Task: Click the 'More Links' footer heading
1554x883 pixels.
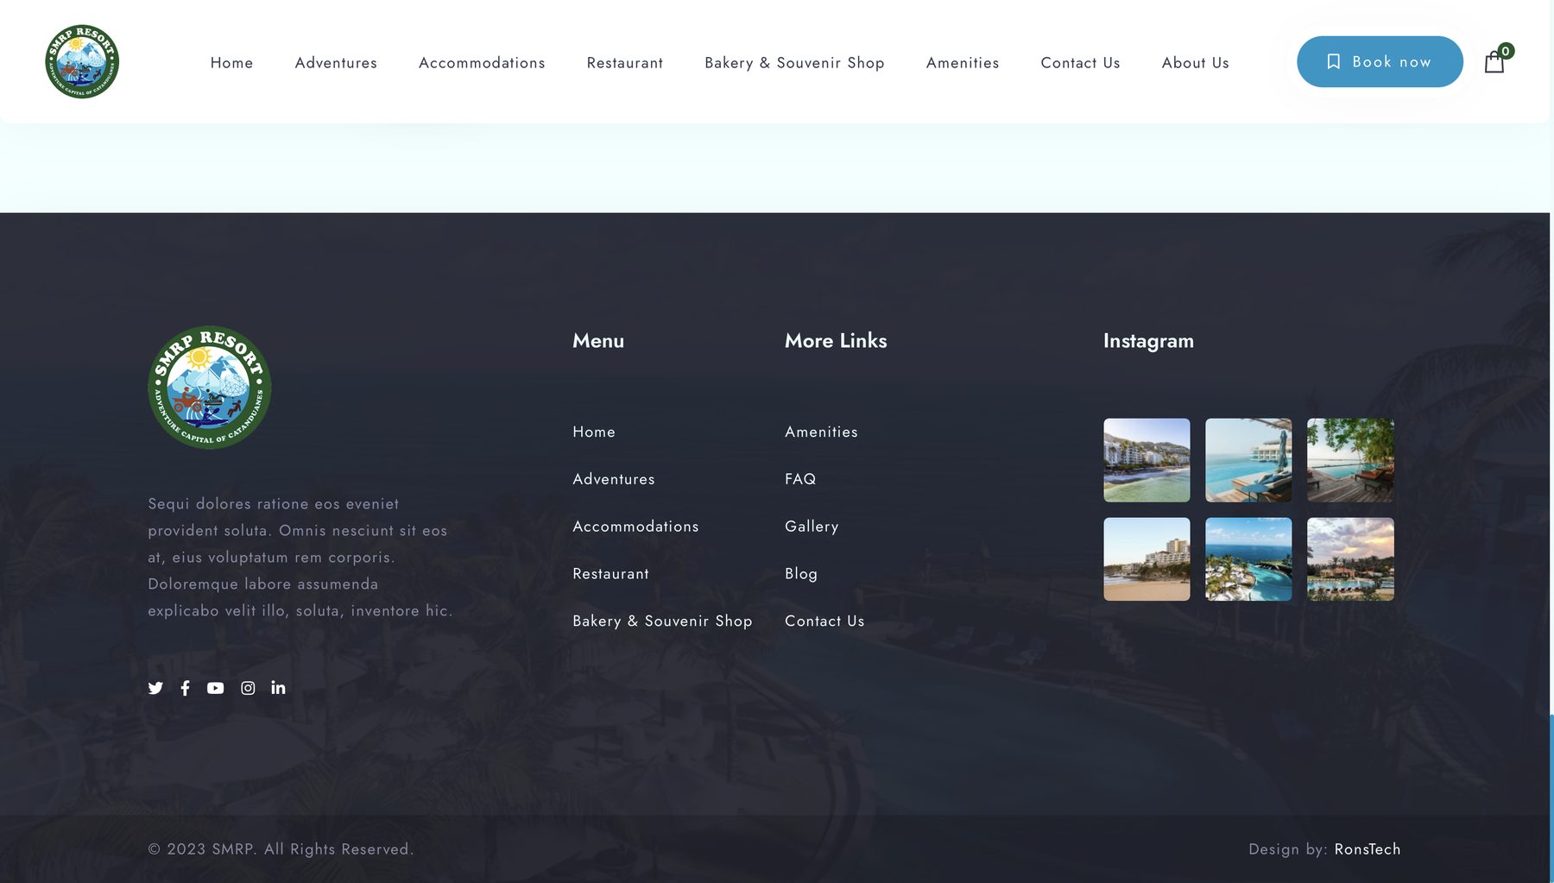Action: click(x=836, y=341)
